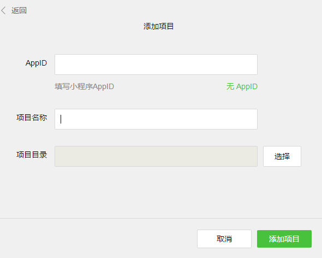Confirm with the green 添加项目 button
This screenshot has width=322, height=258.
point(284,239)
